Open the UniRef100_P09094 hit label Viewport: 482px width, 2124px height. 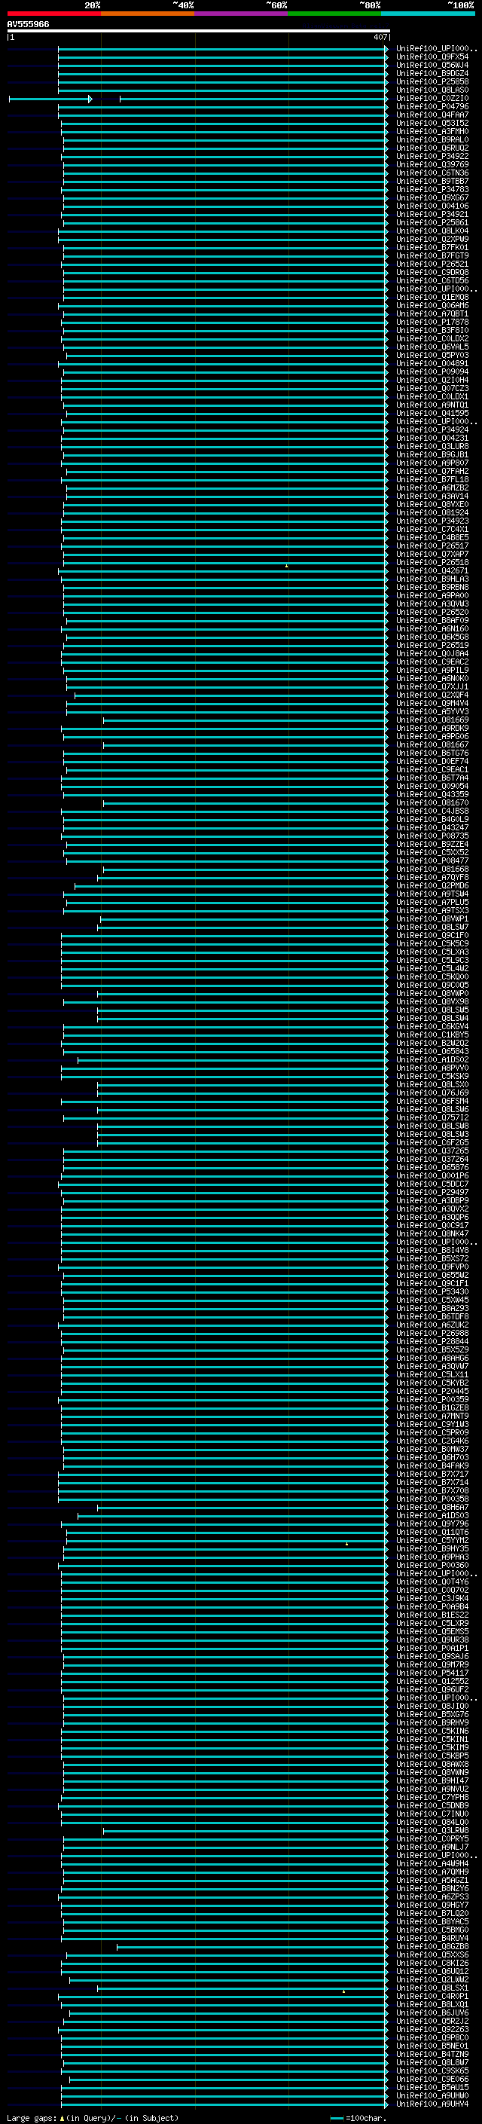tap(432, 372)
